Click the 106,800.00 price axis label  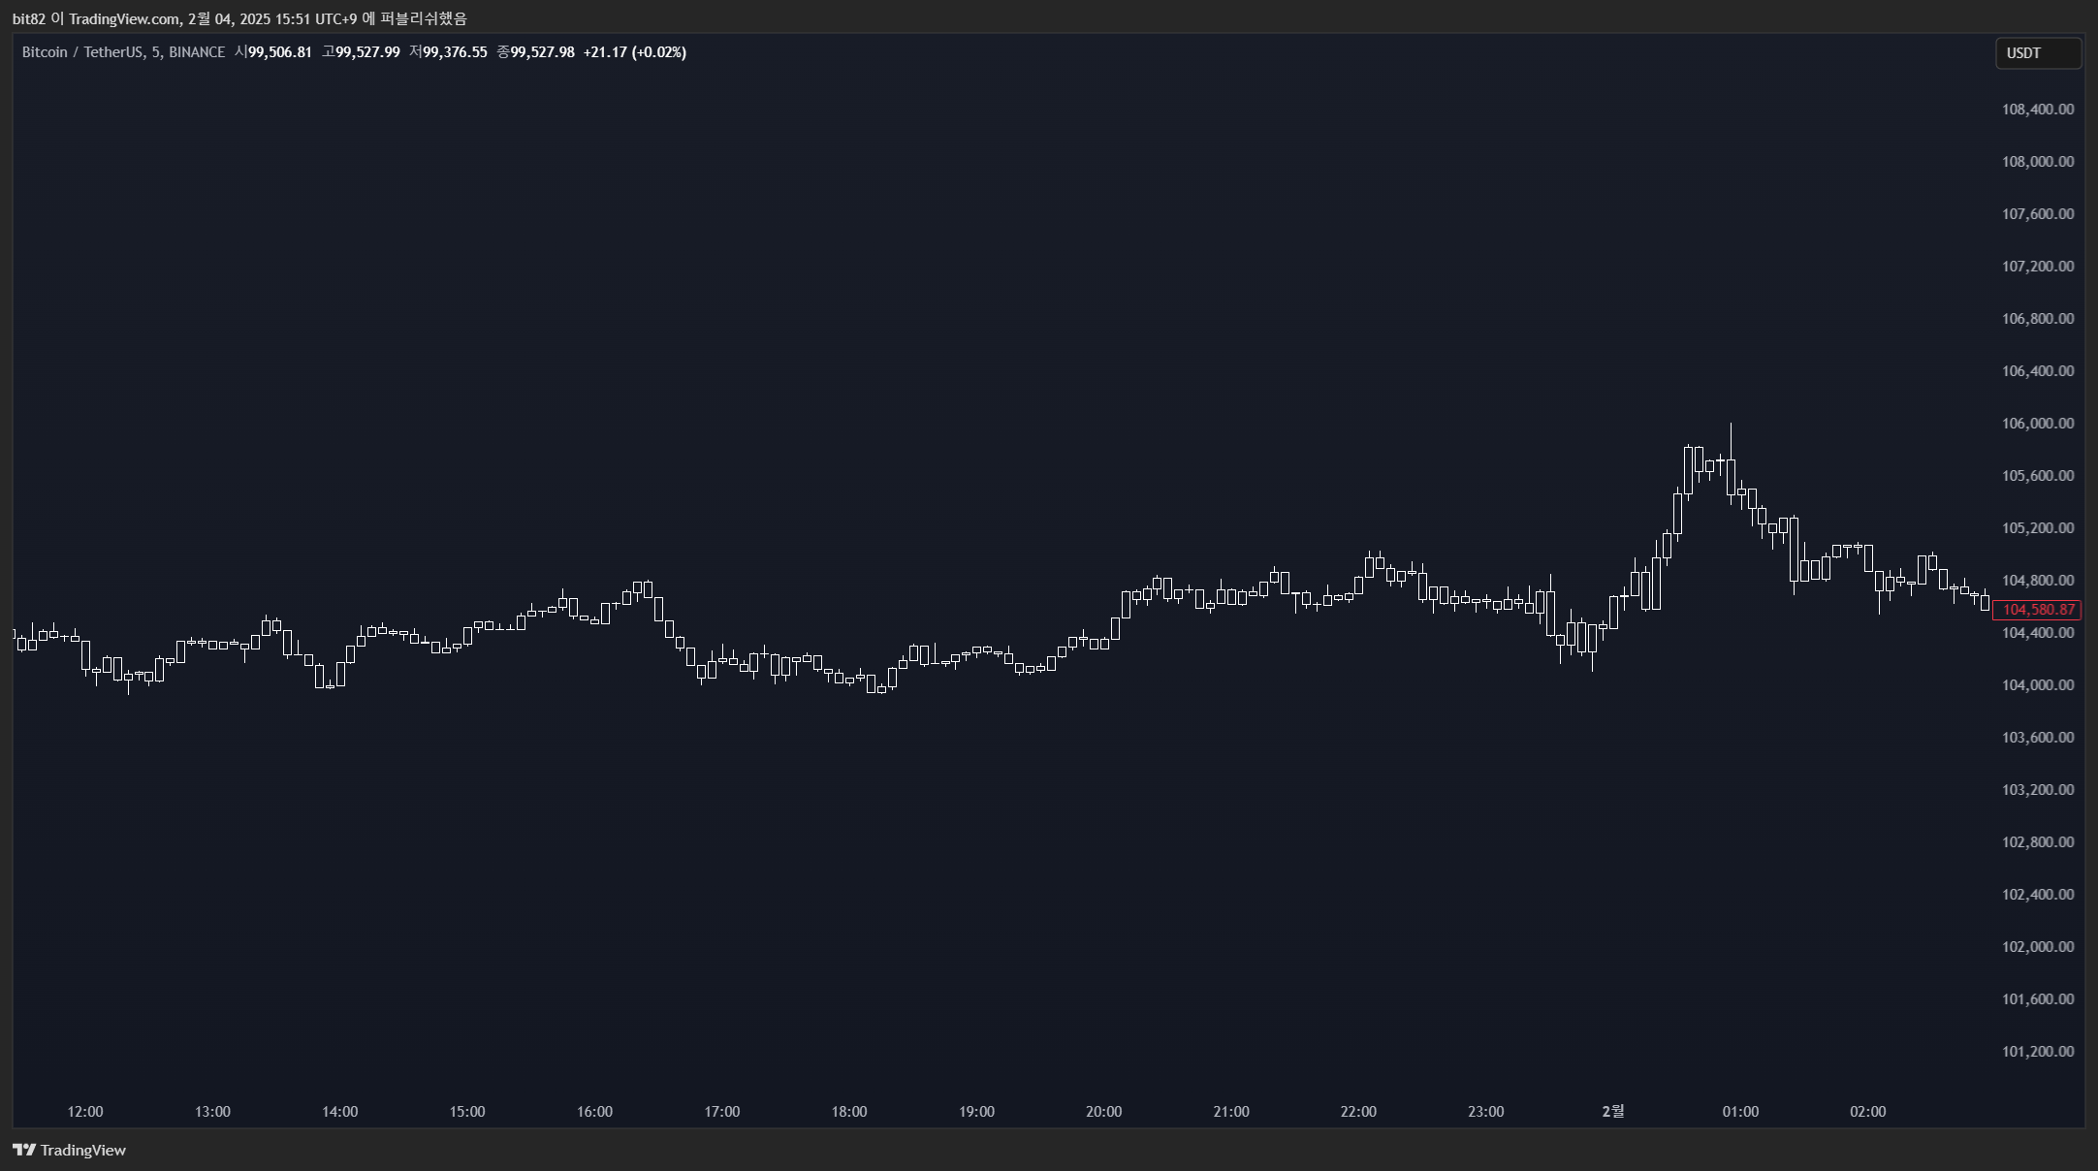(x=2038, y=319)
